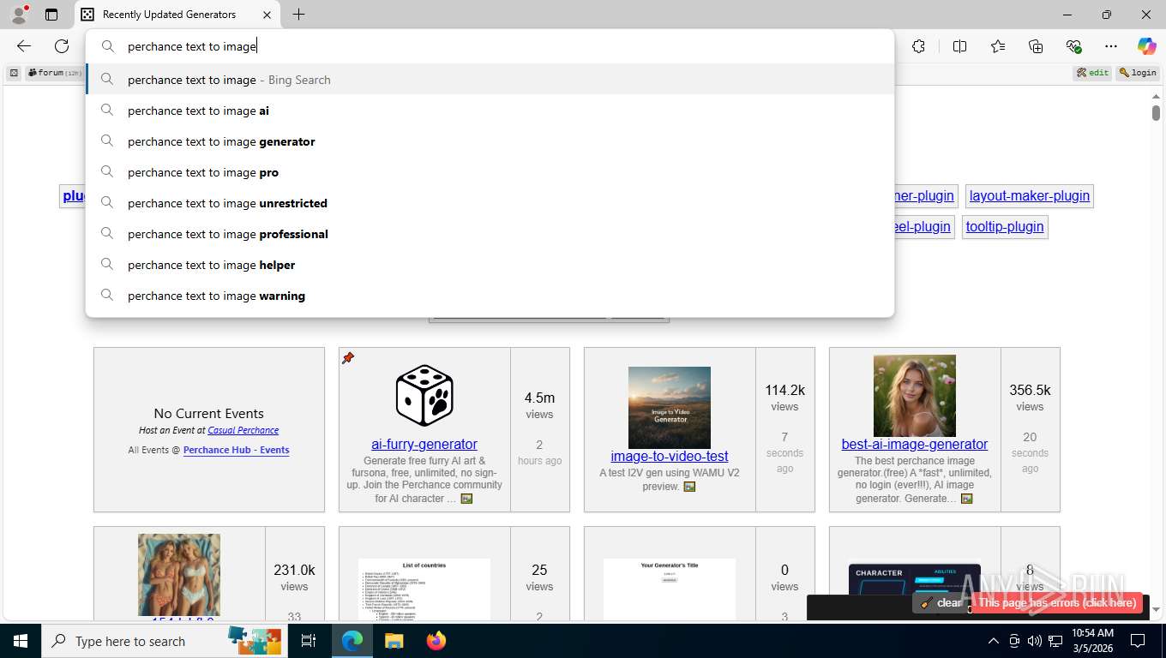
Task: Open the tab actions menu icon
Action: click(51, 15)
